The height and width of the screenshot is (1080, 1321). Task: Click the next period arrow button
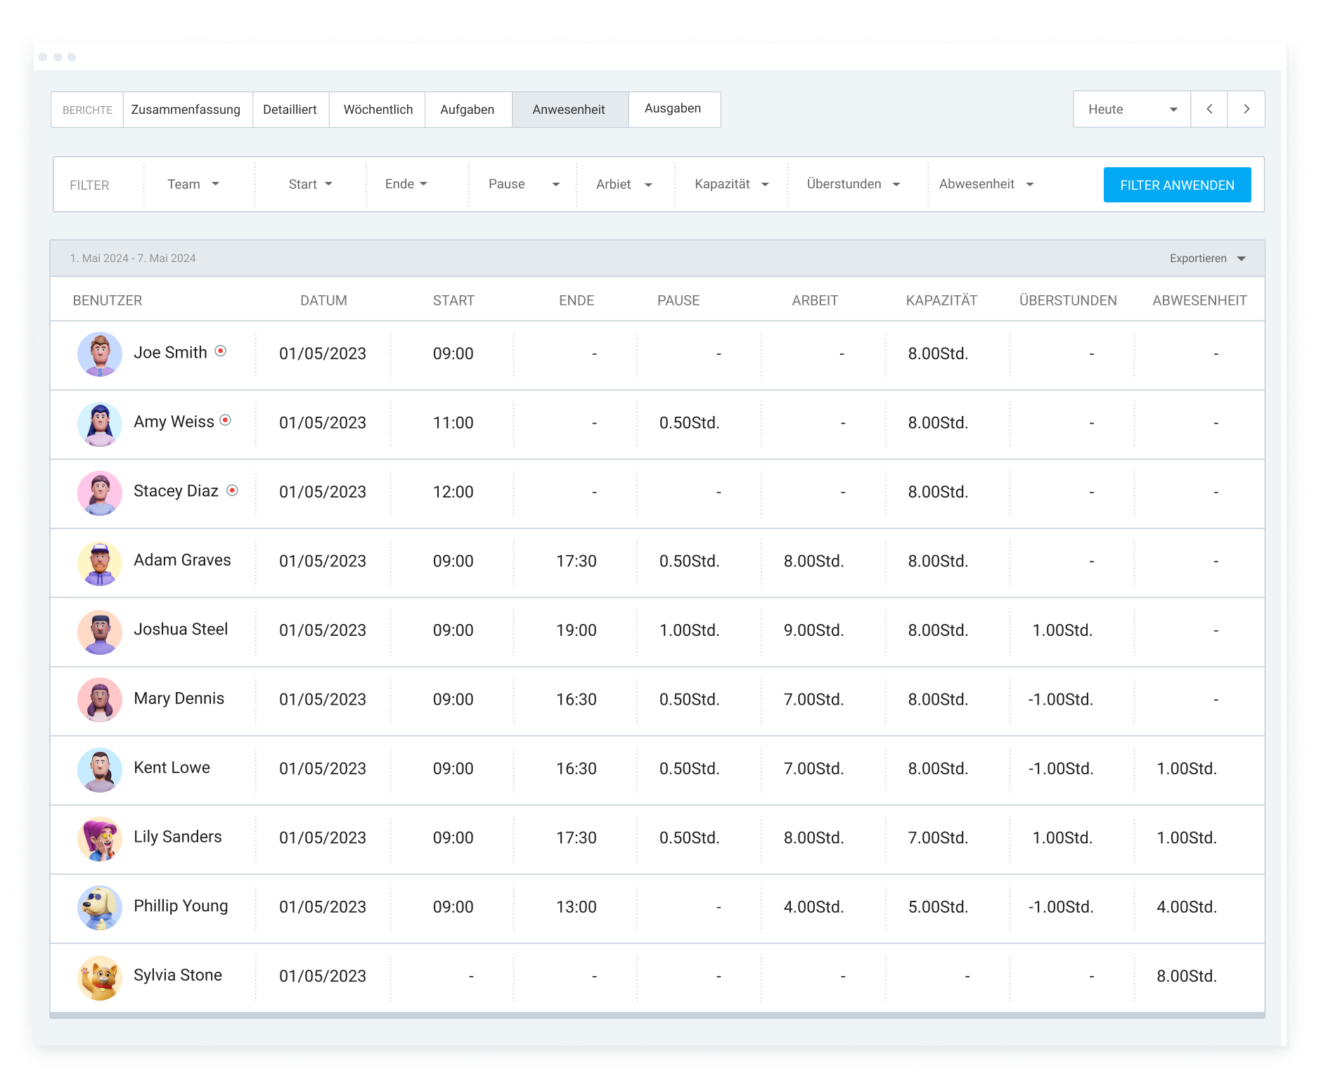click(x=1246, y=109)
